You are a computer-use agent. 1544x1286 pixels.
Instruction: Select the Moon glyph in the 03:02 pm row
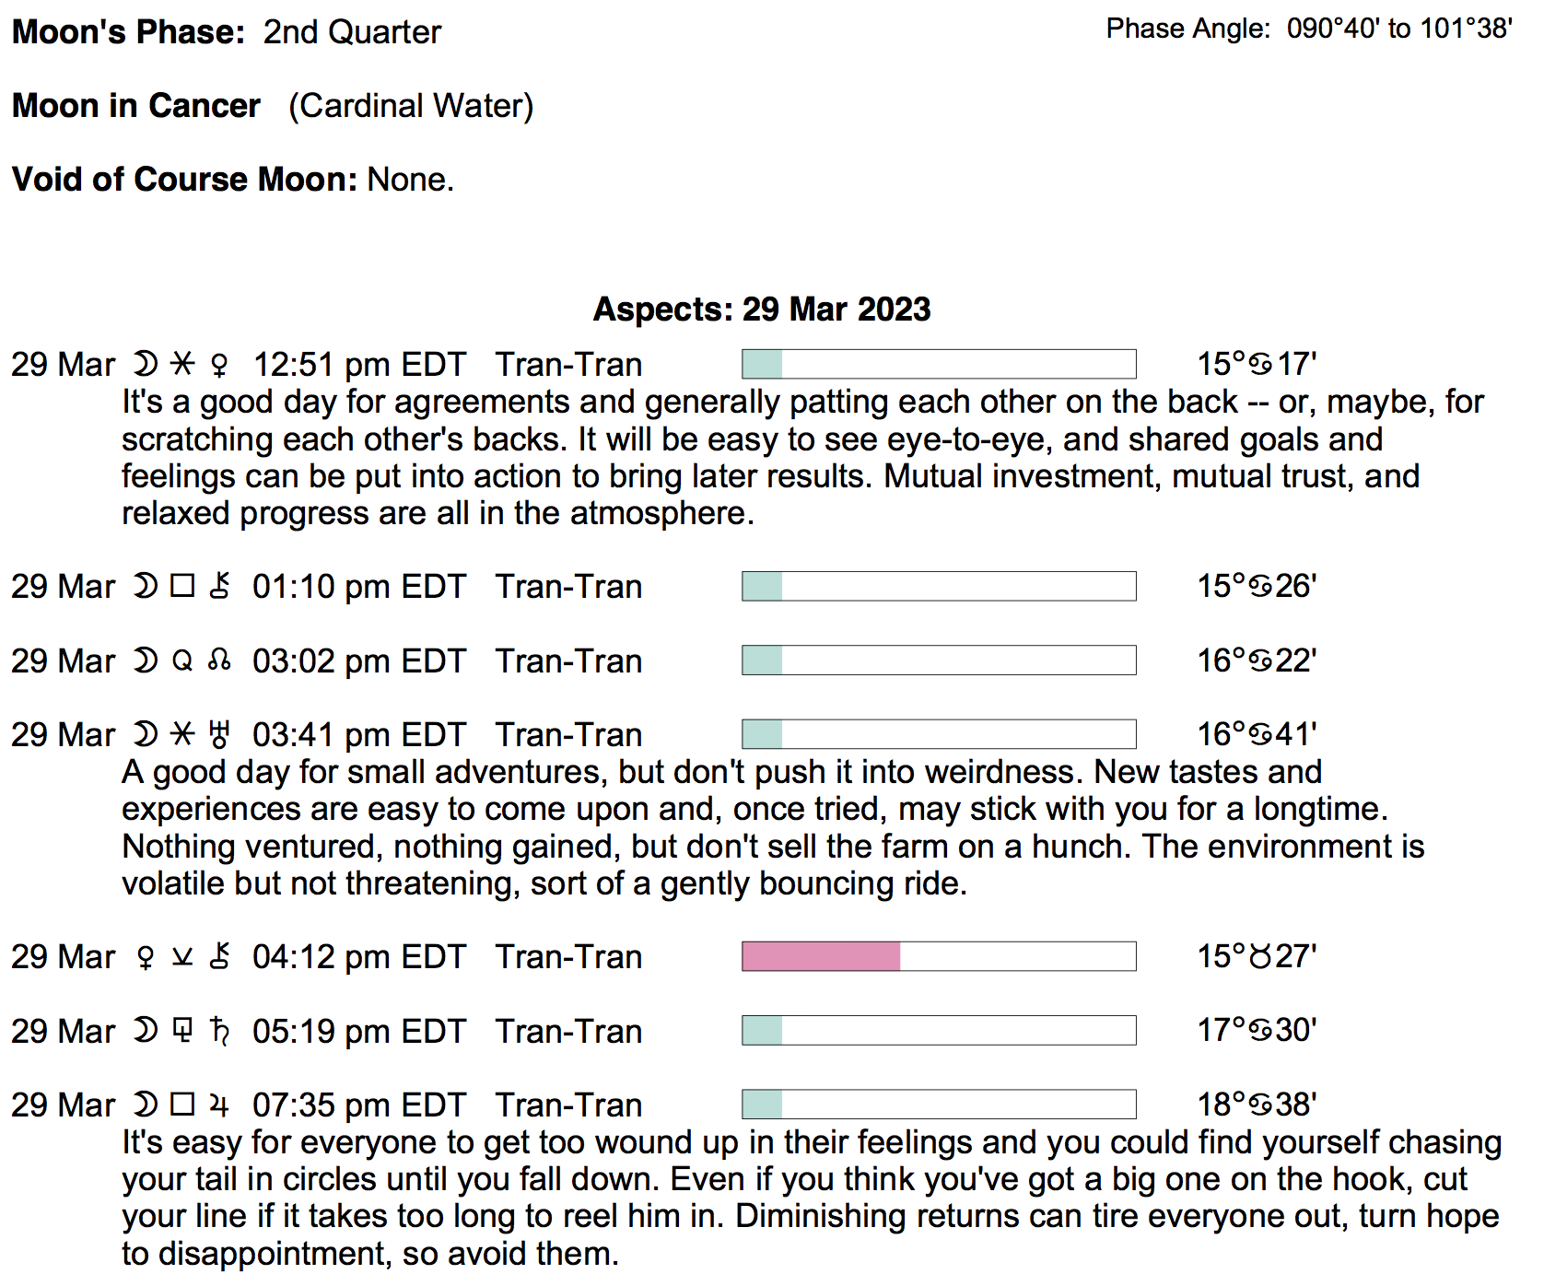coord(146,661)
